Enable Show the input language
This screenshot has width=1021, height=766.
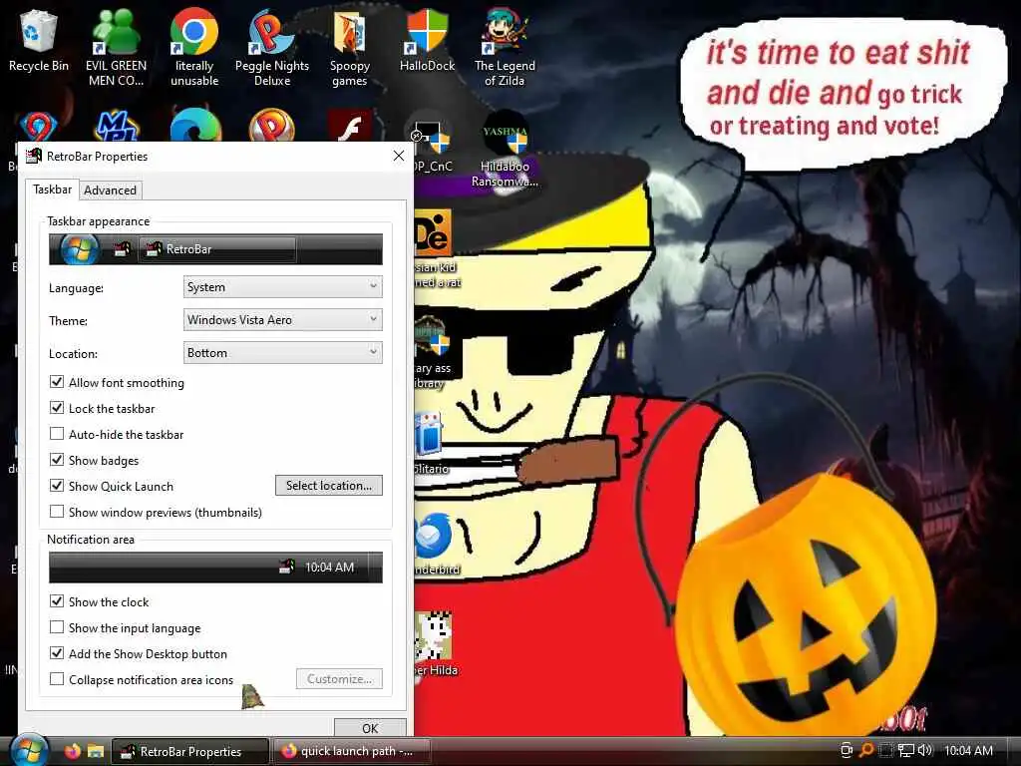tap(57, 627)
